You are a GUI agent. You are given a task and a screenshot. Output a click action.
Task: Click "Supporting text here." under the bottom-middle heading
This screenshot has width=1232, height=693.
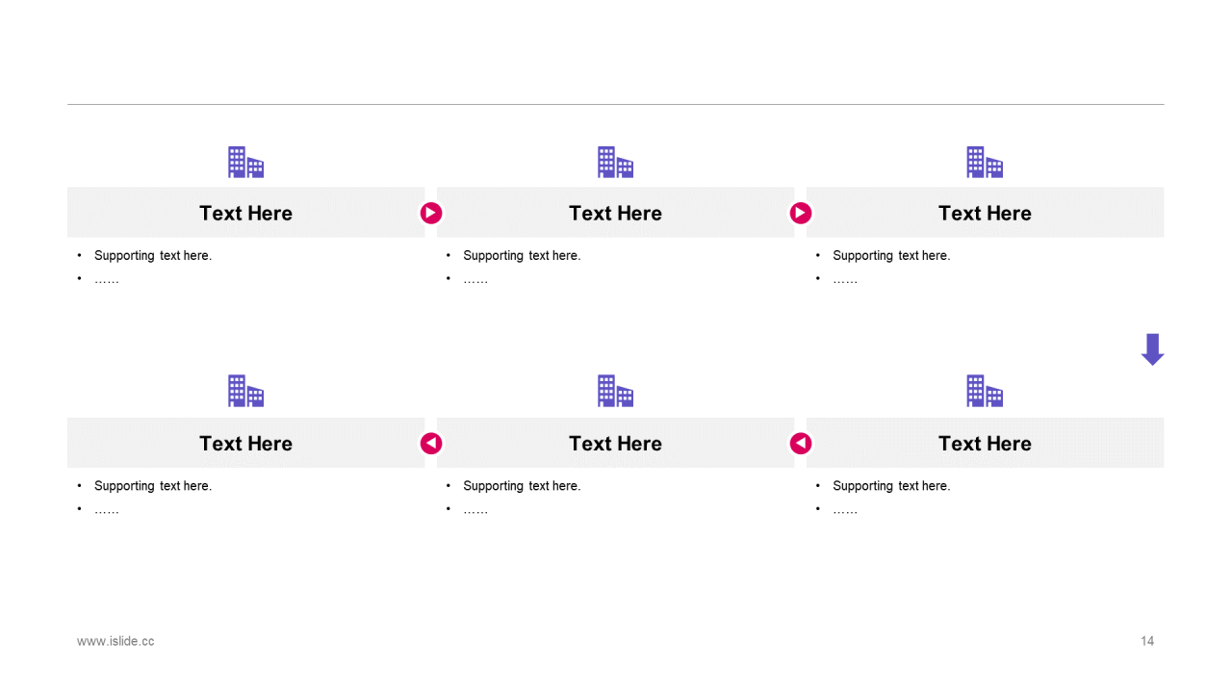pos(522,485)
